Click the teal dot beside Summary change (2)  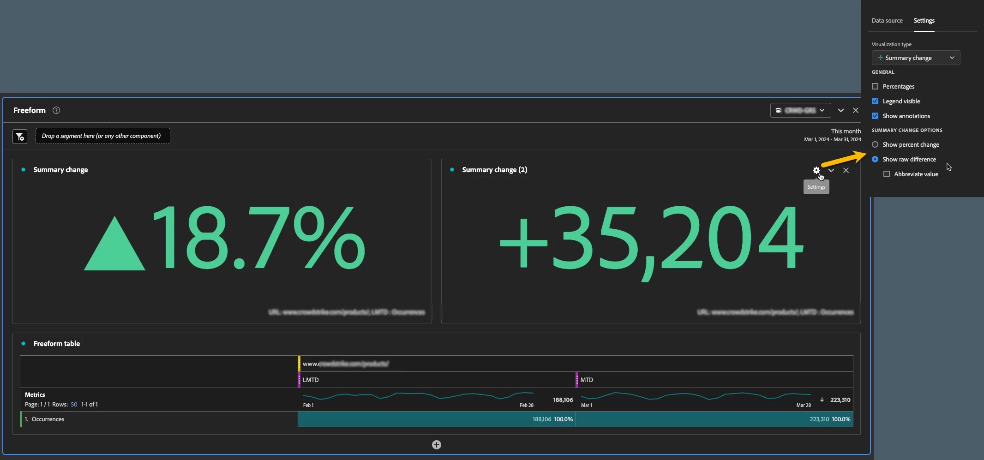coord(452,170)
